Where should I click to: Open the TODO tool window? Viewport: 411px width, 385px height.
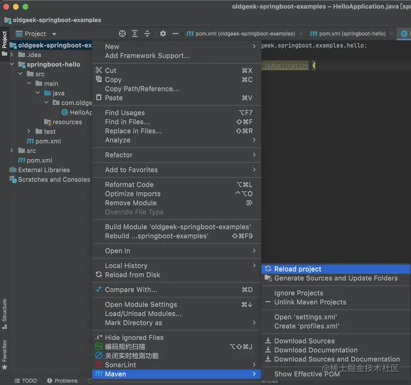pos(26,380)
